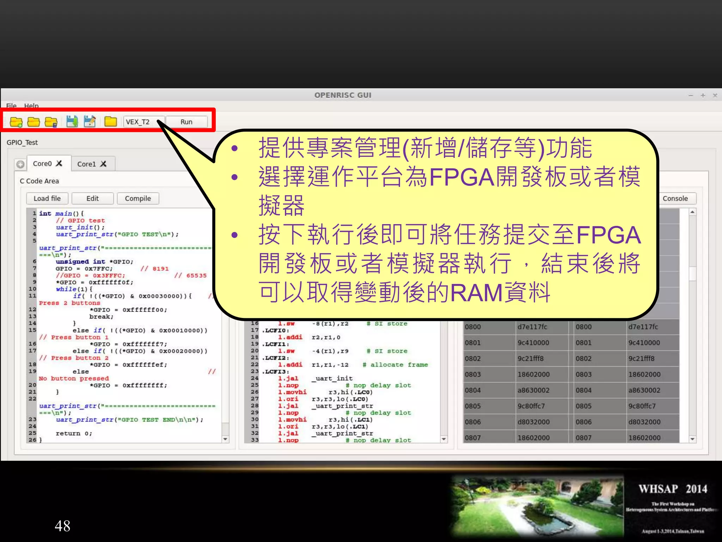Open the Help menu
Image resolution: width=722 pixels, height=542 pixels.
(x=31, y=106)
